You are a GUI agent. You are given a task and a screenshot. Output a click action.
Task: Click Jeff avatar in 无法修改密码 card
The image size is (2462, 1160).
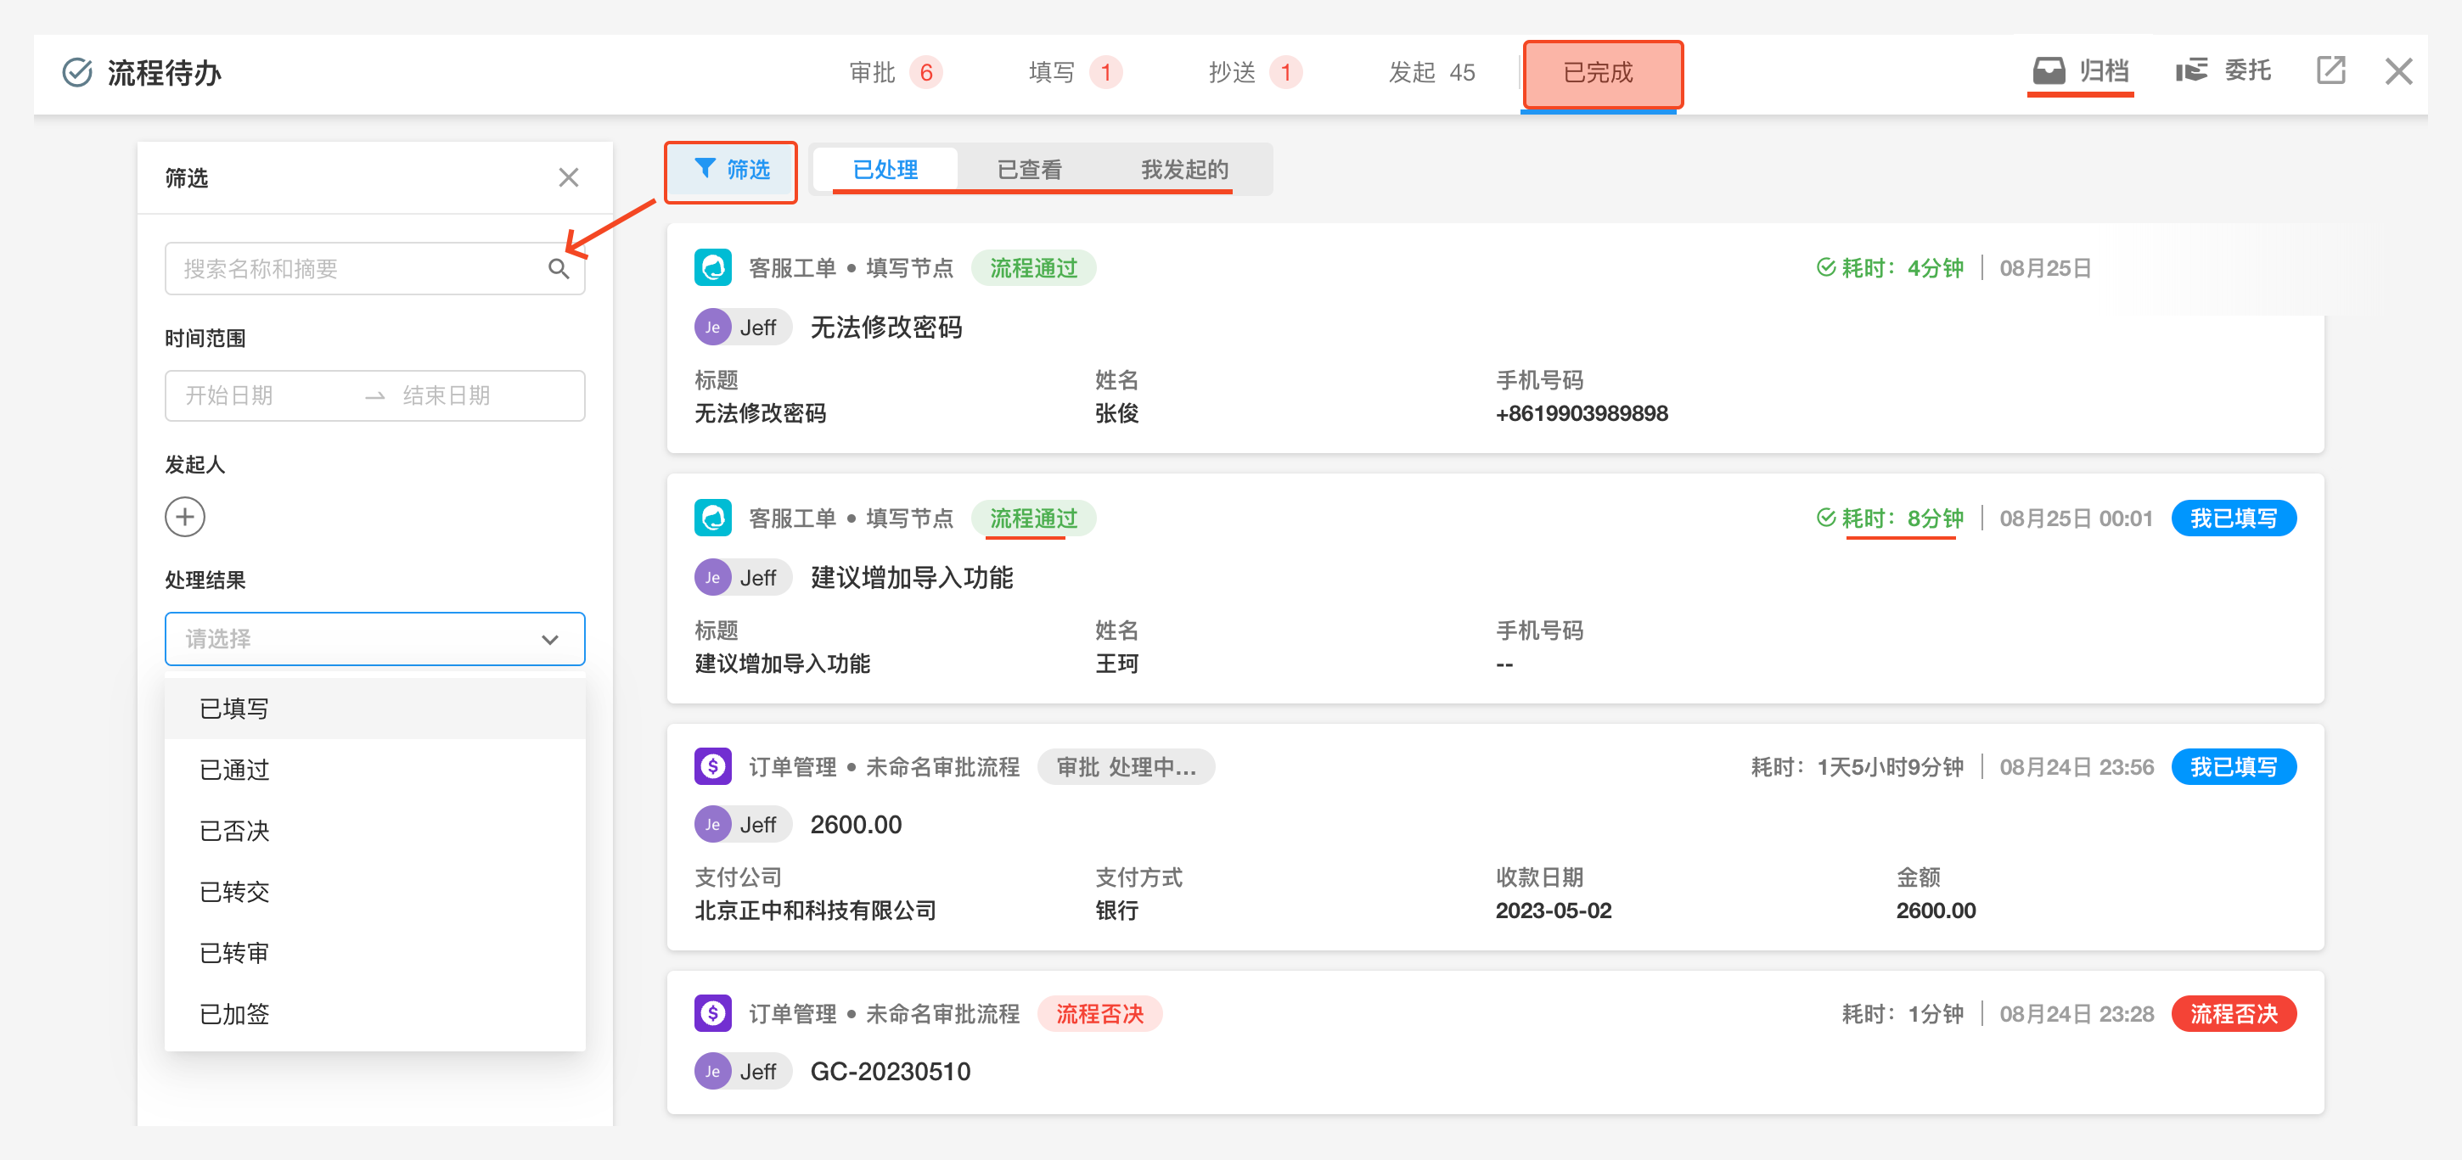coord(713,328)
